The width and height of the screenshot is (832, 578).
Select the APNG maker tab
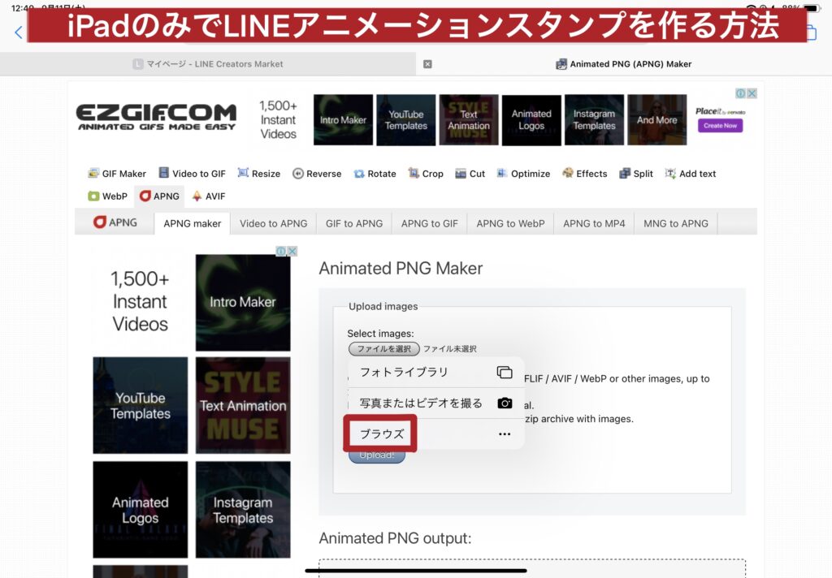pos(192,224)
